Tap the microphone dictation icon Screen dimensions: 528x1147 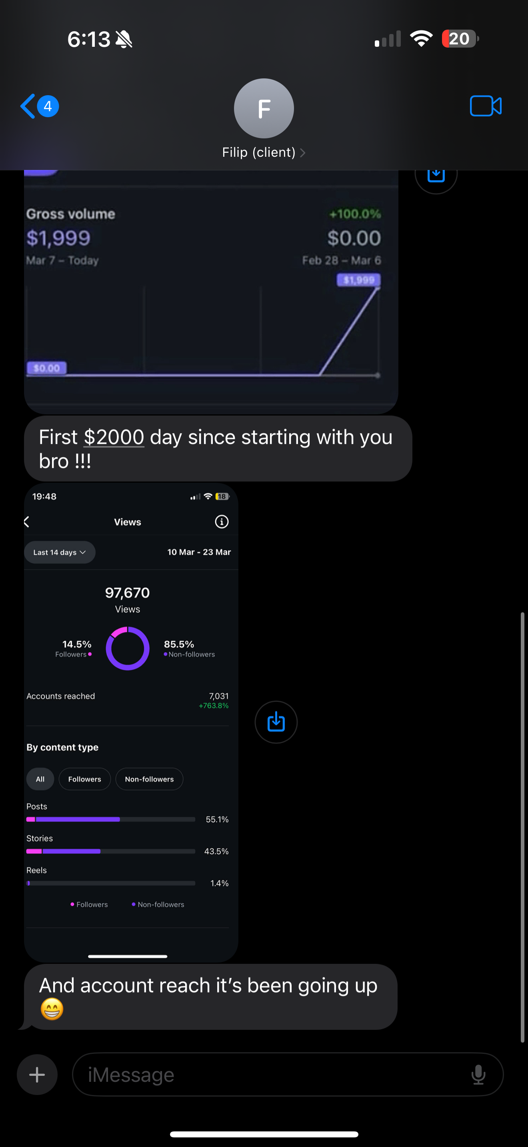point(478,1075)
